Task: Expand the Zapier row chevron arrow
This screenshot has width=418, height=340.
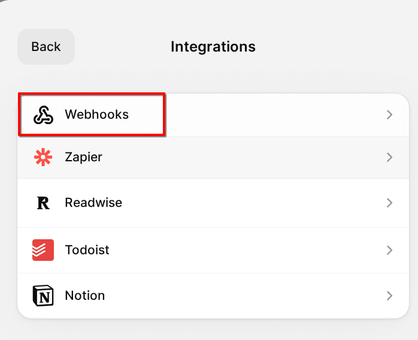Action: tap(389, 157)
